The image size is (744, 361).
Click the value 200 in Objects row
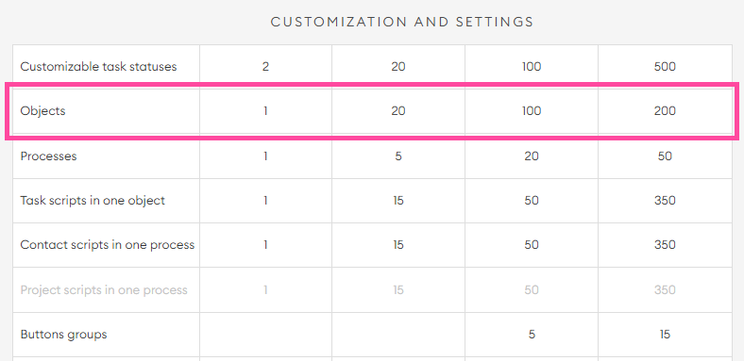point(665,111)
